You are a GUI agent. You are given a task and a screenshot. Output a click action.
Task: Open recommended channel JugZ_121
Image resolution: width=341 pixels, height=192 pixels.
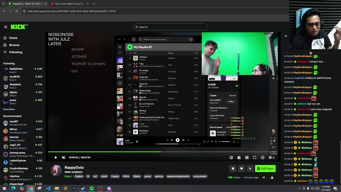pos(23,146)
